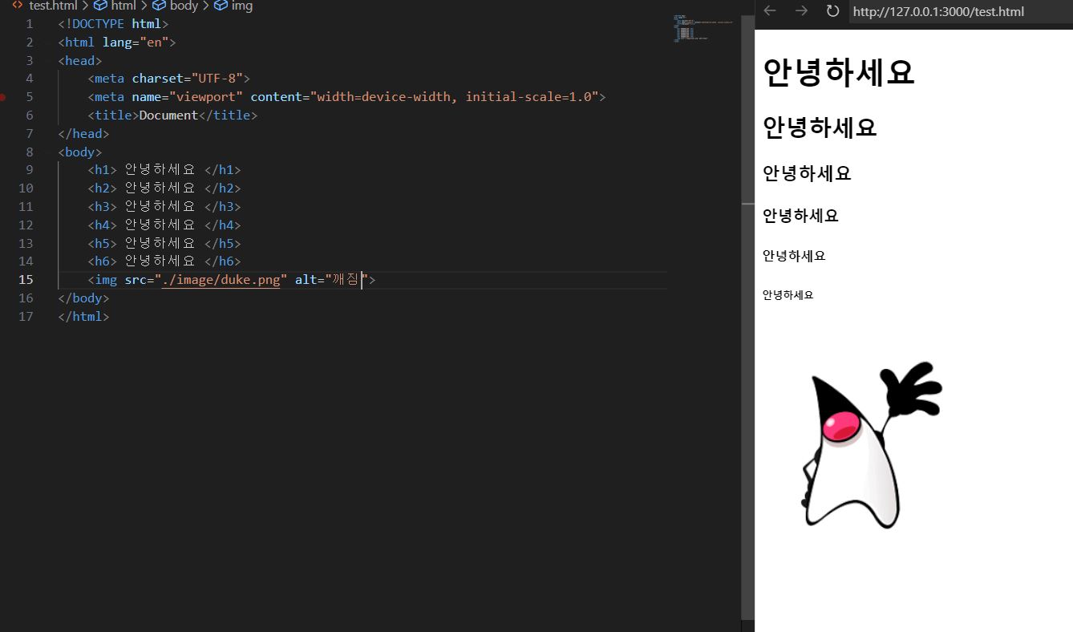
Task: Click "width=device-width, initial-scale=1.0" content value
Action: [455, 97]
